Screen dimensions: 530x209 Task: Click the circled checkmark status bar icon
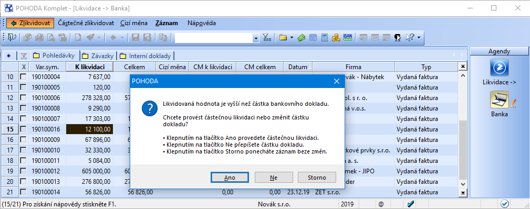coord(505,204)
